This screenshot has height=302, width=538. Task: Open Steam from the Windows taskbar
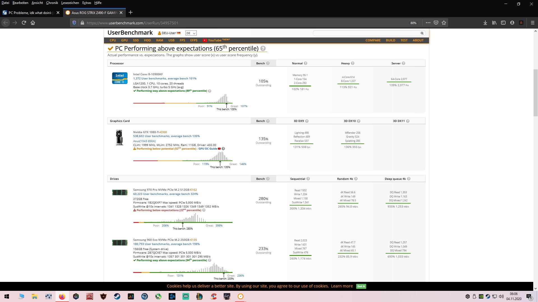[117, 296]
